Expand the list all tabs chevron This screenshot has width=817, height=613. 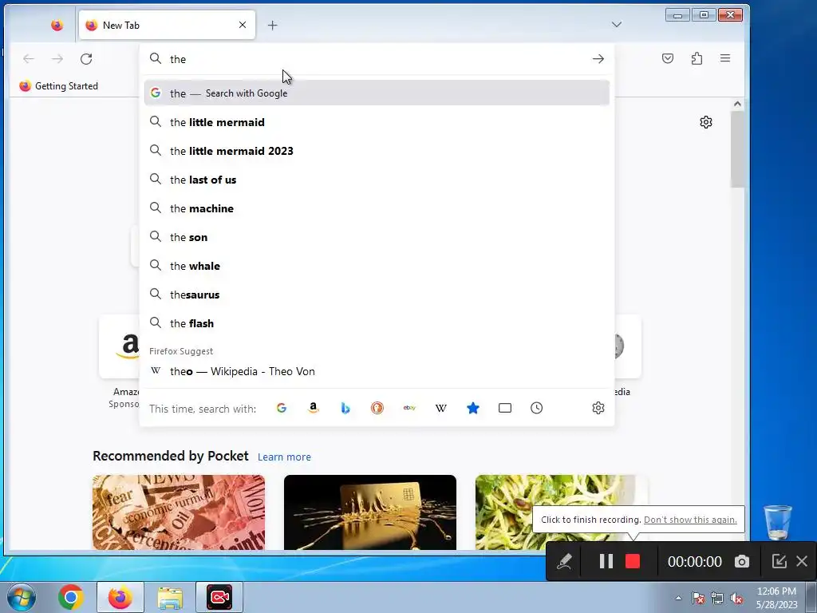coord(617,25)
